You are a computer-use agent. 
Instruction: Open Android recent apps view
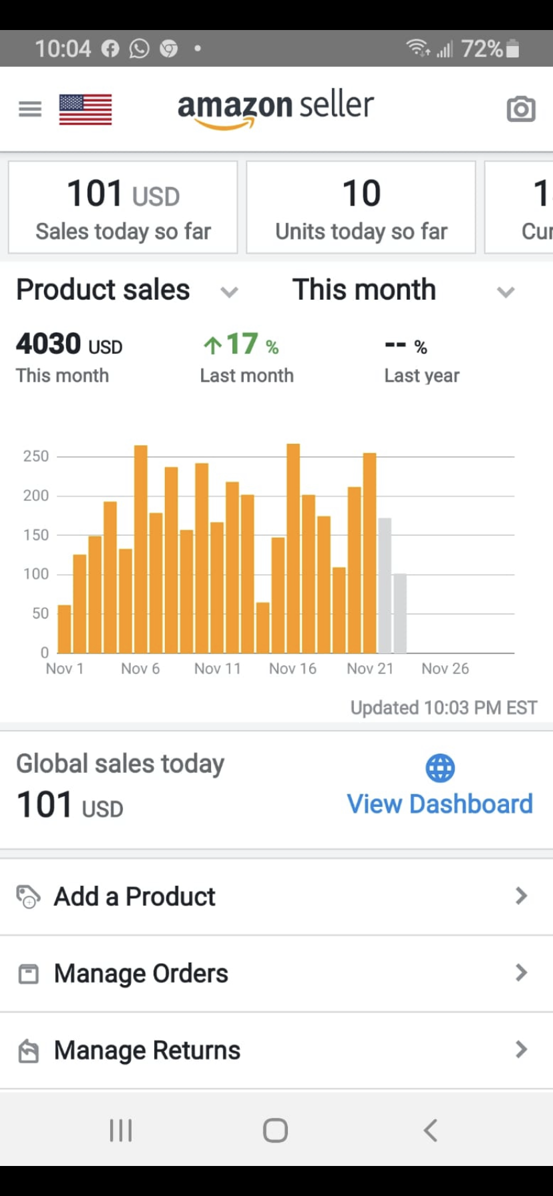(121, 1131)
